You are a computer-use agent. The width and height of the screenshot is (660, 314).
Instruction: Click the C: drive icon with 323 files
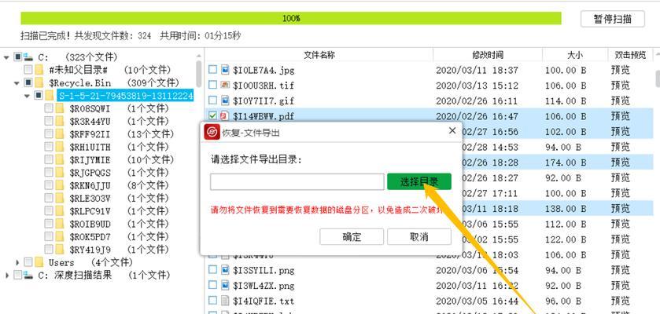click(x=28, y=57)
